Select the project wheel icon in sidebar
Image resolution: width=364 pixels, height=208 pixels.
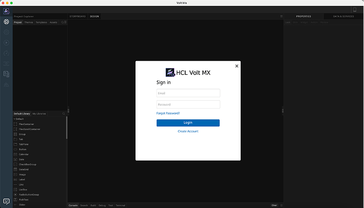tap(6, 22)
